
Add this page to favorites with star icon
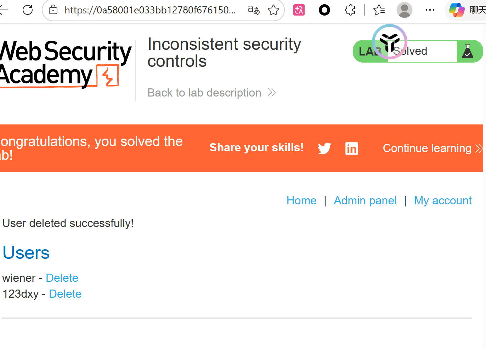pyautogui.click(x=273, y=10)
